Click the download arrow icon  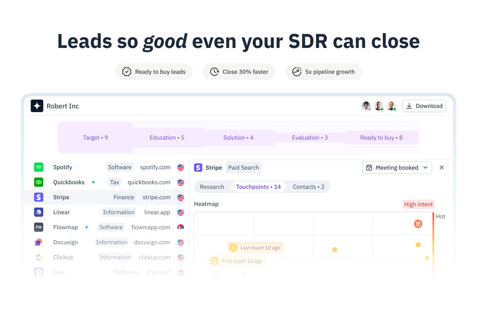click(x=409, y=106)
